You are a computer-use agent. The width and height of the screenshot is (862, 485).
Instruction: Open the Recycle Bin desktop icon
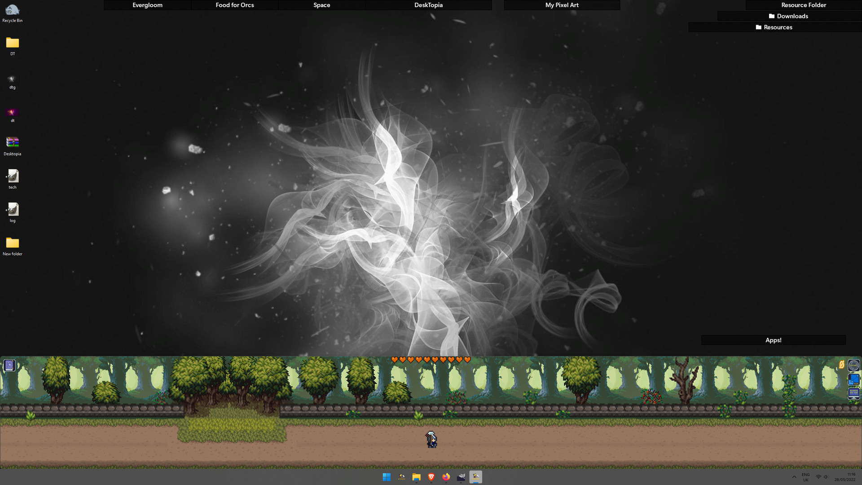(13, 13)
